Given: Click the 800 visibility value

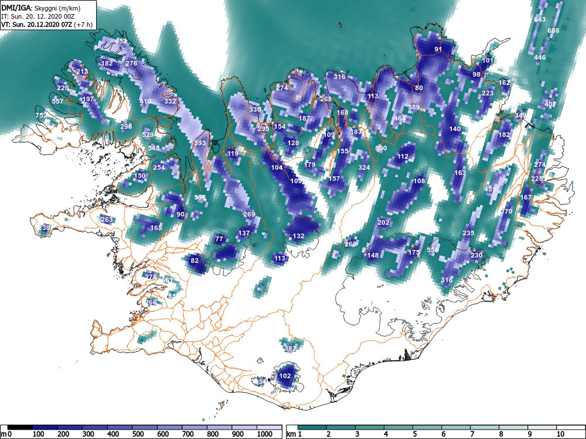Looking at the screenshot, I should 381,148.
